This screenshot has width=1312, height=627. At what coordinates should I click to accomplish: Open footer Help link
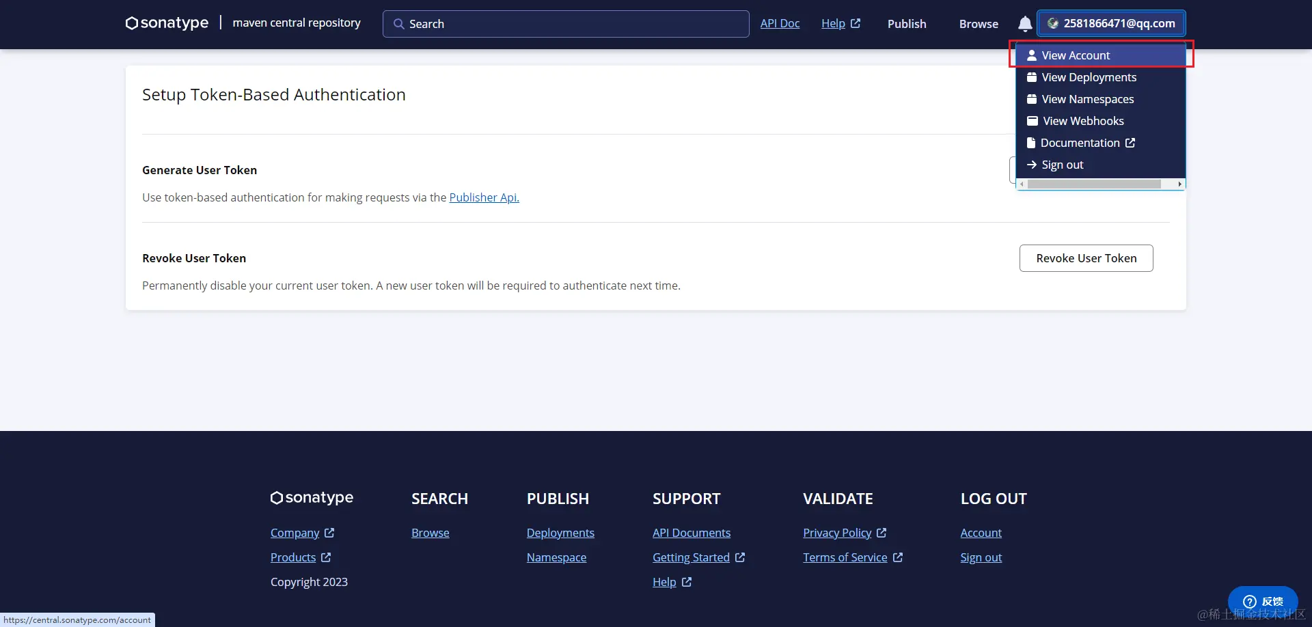(664, 582)
